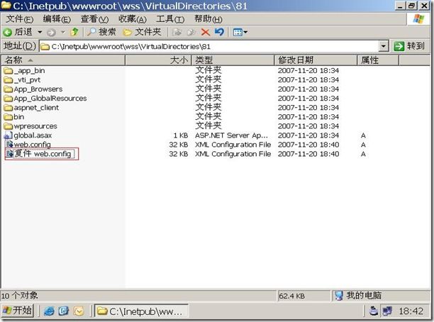Sort by 名称 column header
Screen dimensions: 434x322
(x=63, y=60)
